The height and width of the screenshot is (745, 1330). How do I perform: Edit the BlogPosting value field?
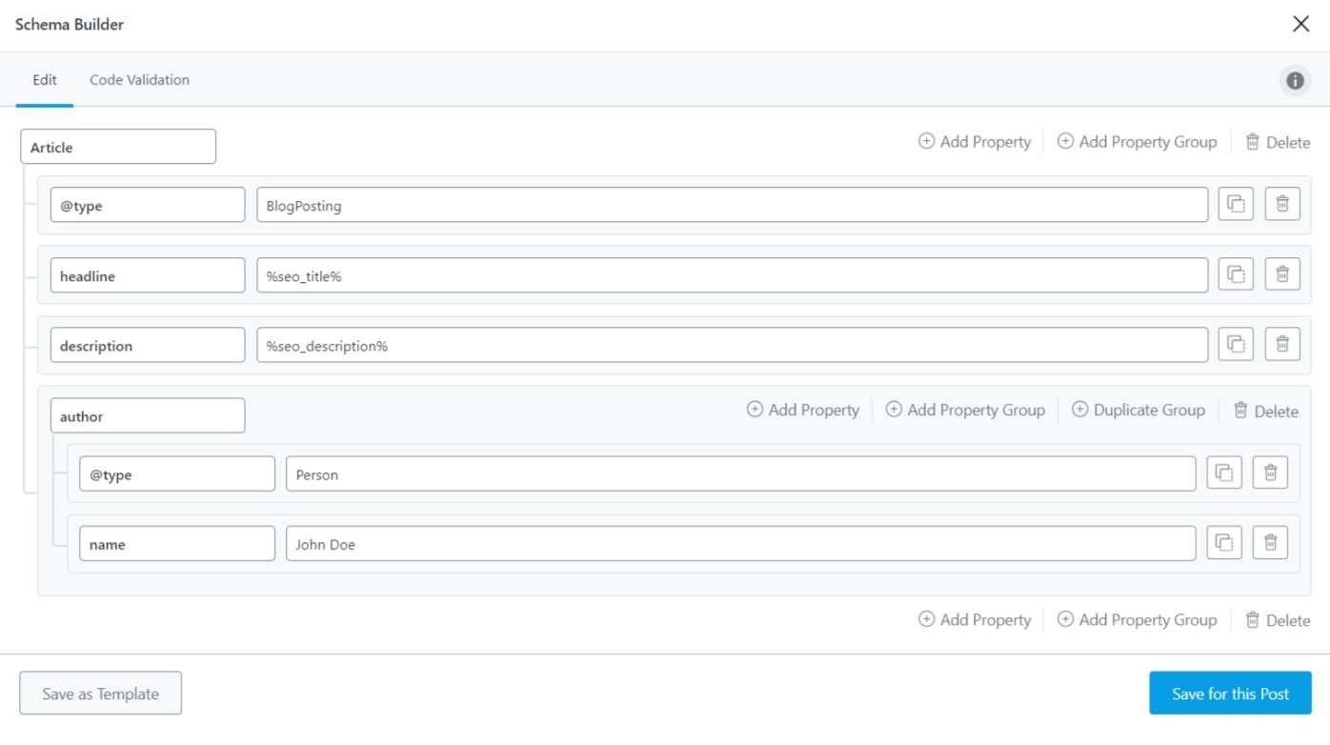click(733, 205)
